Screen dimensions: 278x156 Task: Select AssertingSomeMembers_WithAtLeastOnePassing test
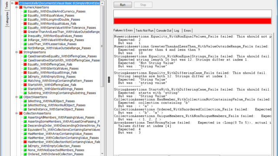(x=64, y=121)
